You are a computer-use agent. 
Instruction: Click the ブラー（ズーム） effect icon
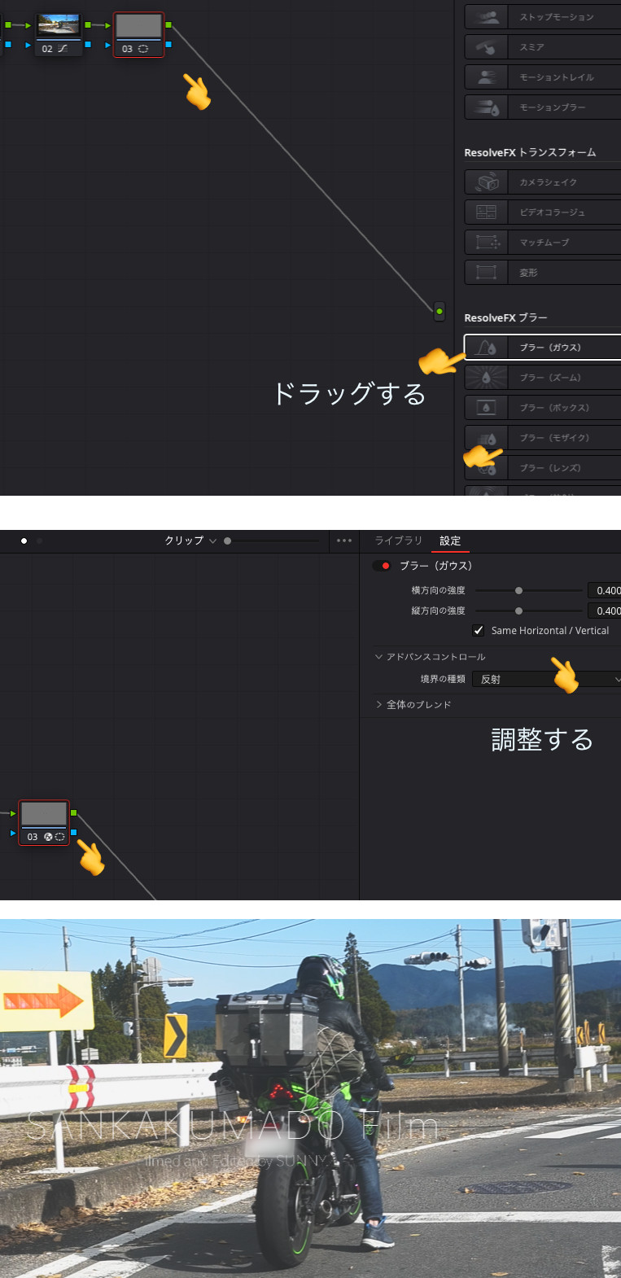click(x=487, y=378)
